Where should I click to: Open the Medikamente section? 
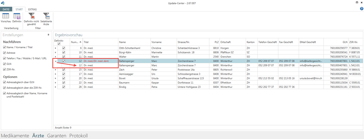tap(15, 136)
